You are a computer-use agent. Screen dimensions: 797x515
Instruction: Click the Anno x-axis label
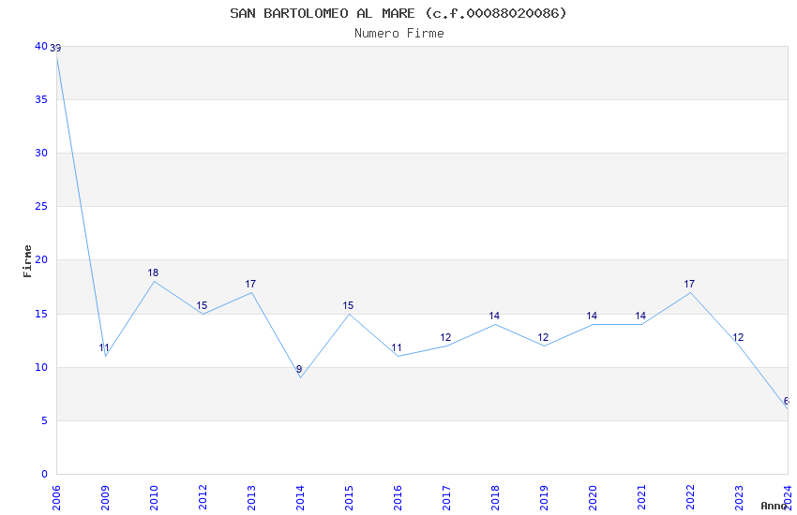pyautogui.click(x=774, y=506)
